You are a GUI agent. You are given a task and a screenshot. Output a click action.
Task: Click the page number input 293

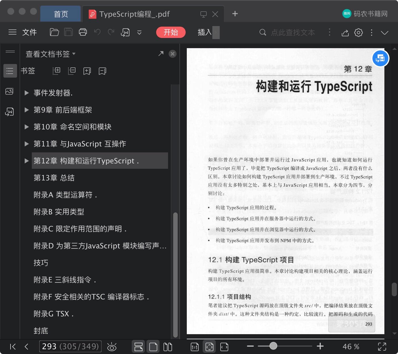(70, 346)
